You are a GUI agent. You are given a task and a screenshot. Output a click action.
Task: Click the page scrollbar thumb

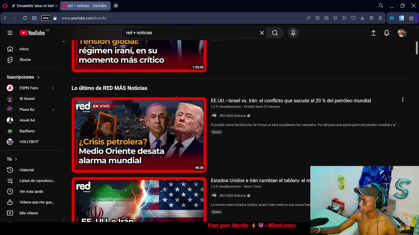coord(417,48)
